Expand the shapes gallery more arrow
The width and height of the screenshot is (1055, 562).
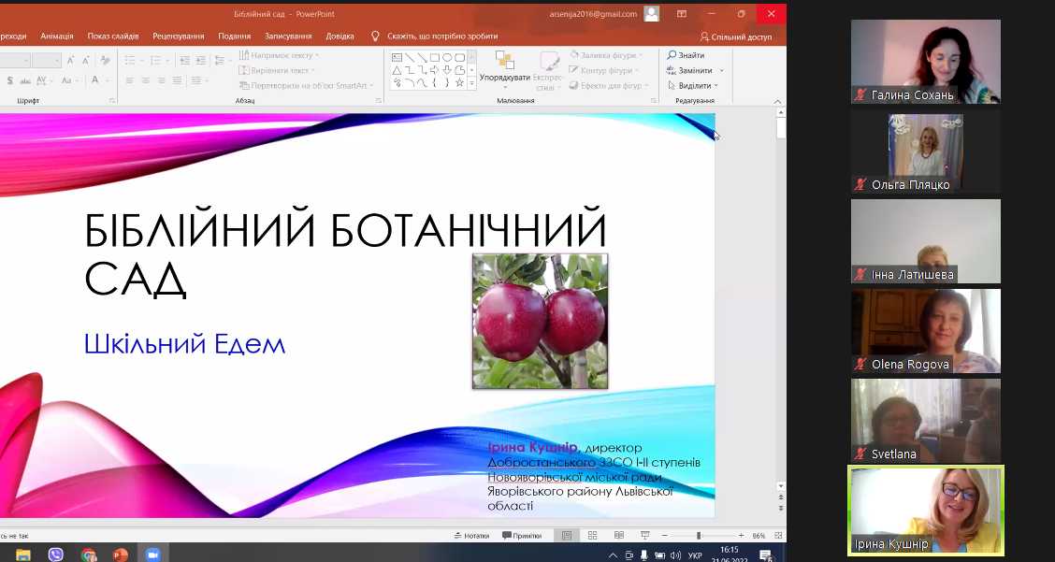pos(470,84)
